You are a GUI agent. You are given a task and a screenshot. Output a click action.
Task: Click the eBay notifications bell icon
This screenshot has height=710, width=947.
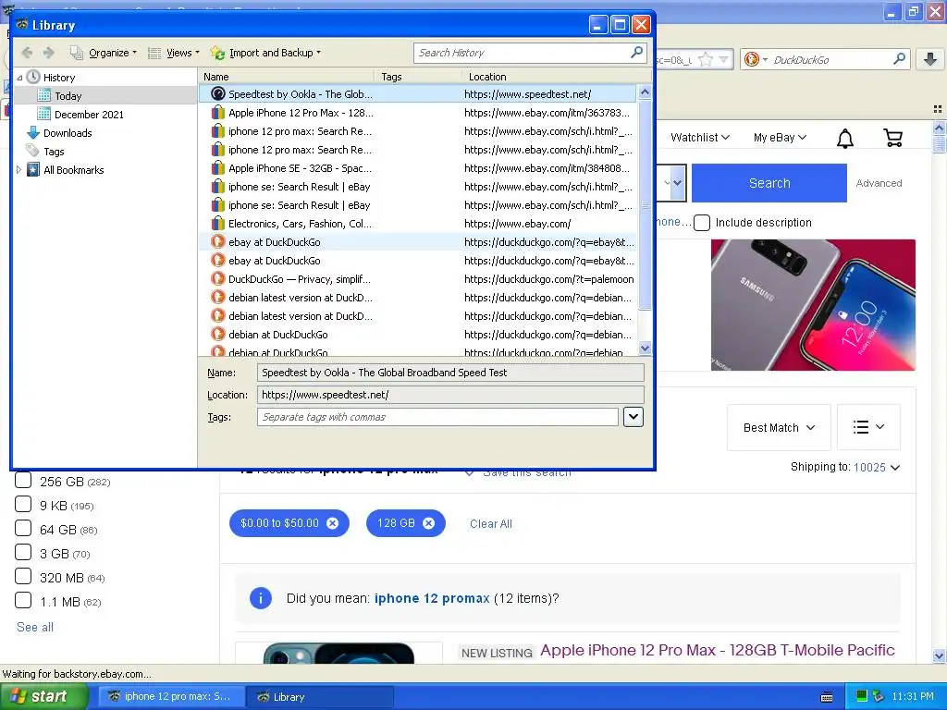click(845, 139)
